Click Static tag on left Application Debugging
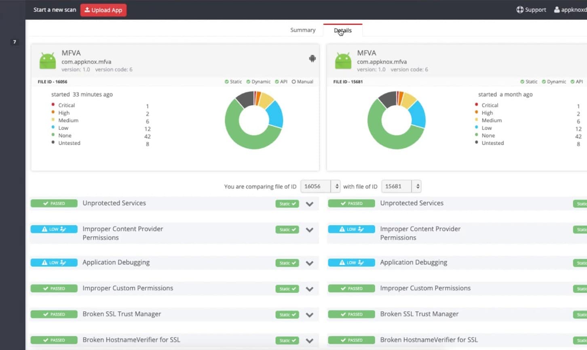This screenshot has width=587, height=350. coord(287,263)
